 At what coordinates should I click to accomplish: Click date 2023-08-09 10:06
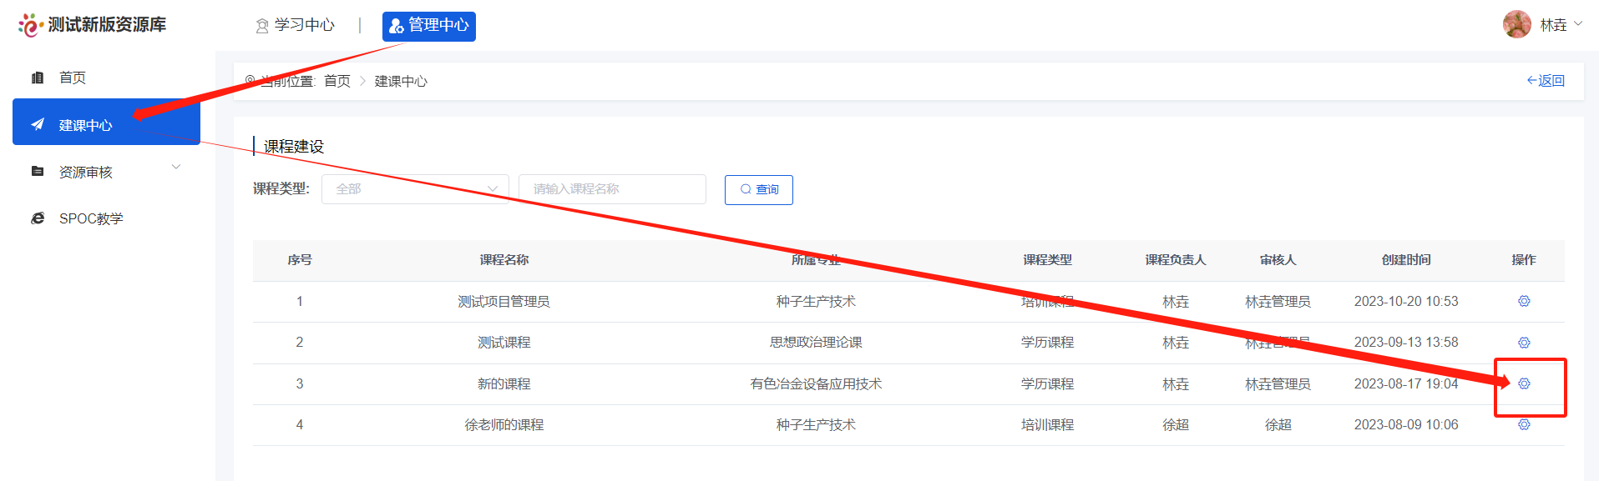[1406, 425]
